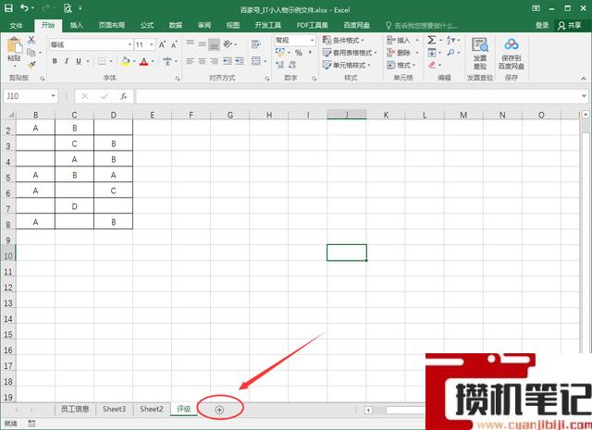The image size is (592, 430).
Task: Switch to the 页面布局 tab
Action: click(x=112, y=25)
